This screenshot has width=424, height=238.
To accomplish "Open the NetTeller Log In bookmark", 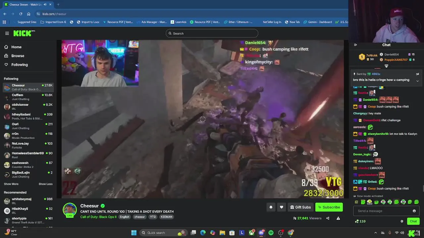I will [272, 22].
